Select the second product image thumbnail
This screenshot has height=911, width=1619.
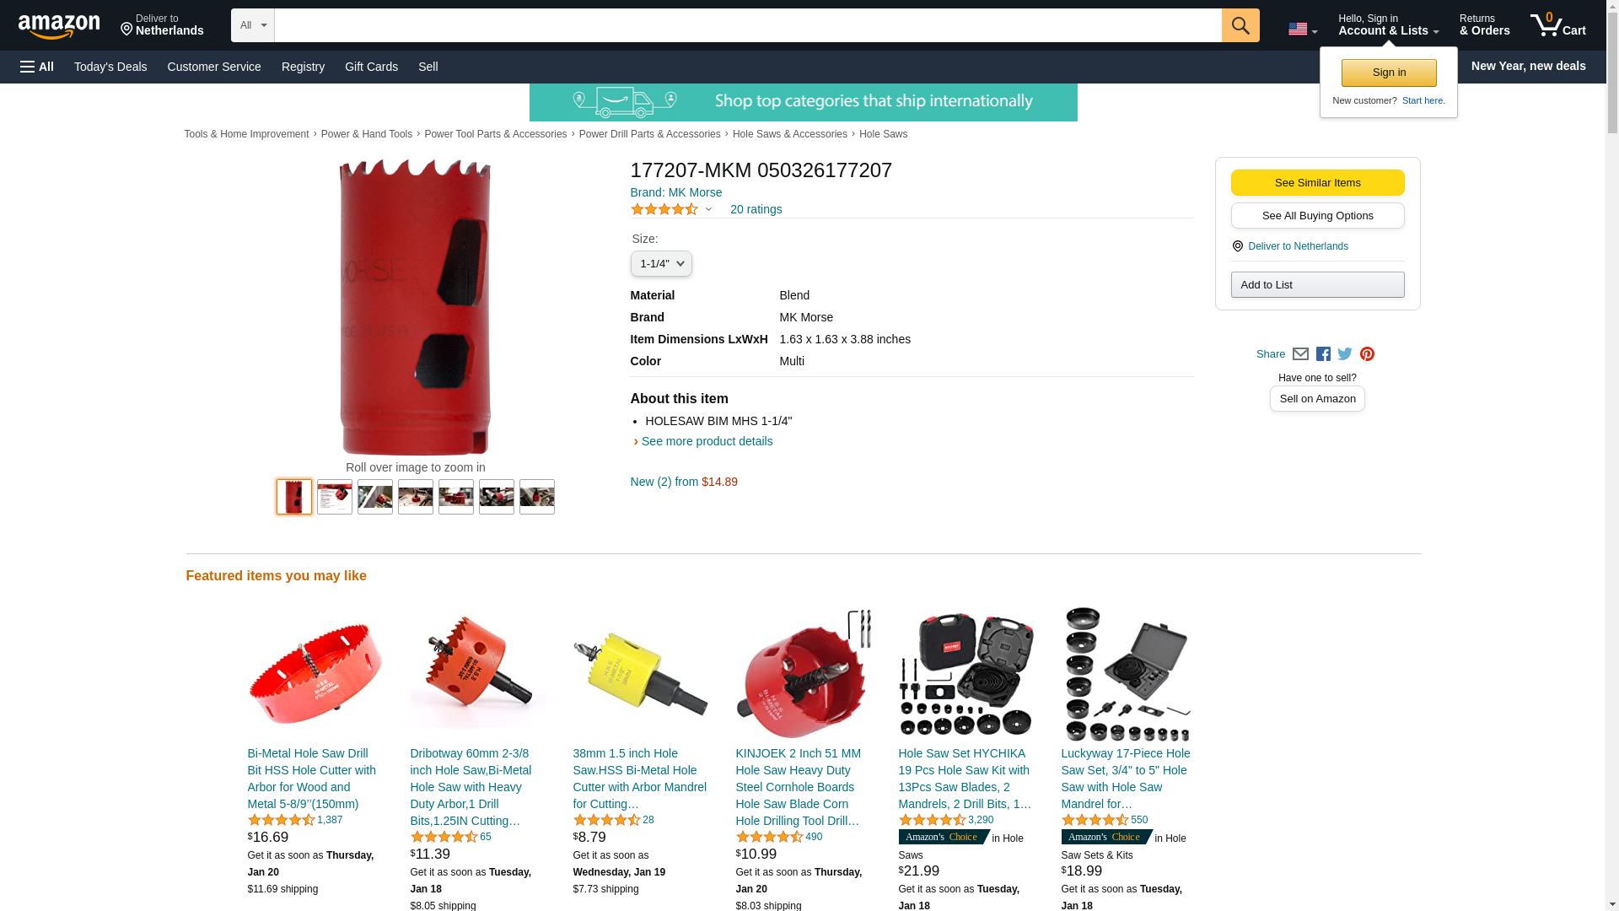click(335, 497)
